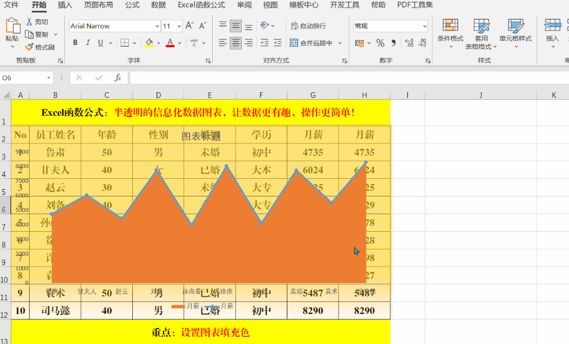The image size is (569, 344).
Task: Toggle center horizontal alignment
Action: [235, 43]
